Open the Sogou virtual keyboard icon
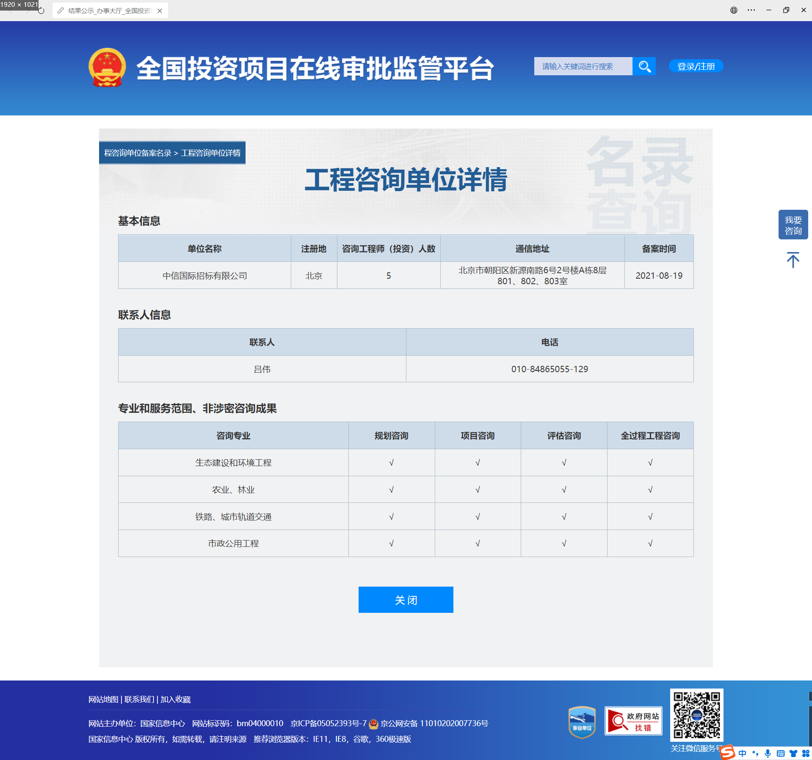The image size is (812, 760). click(x=780, y=753)
